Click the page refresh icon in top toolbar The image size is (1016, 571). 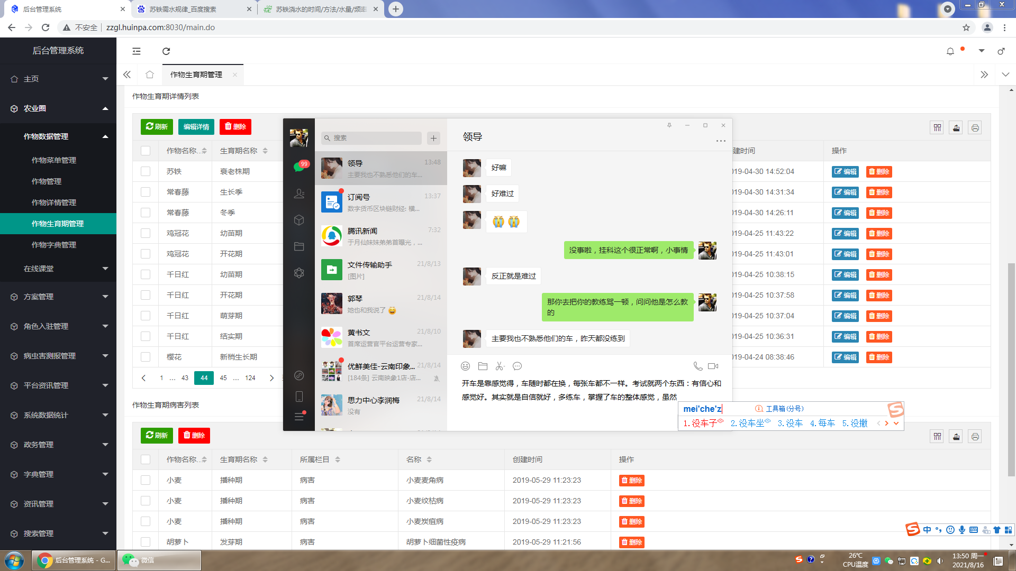tap(166, 51)
